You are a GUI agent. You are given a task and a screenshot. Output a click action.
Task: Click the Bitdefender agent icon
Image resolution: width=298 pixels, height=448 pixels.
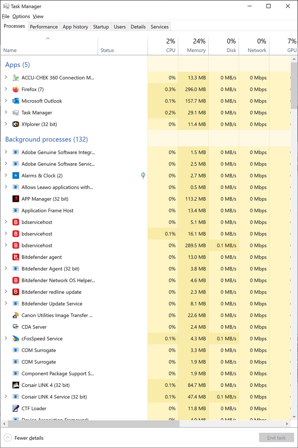pos(16,257)
